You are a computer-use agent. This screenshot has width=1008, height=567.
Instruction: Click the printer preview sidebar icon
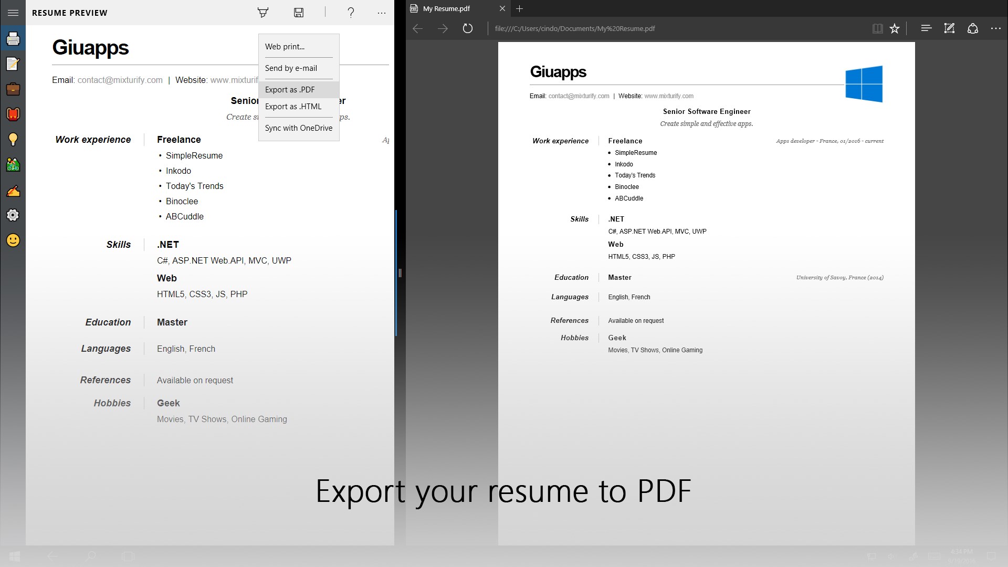click(x=13, y=38)
